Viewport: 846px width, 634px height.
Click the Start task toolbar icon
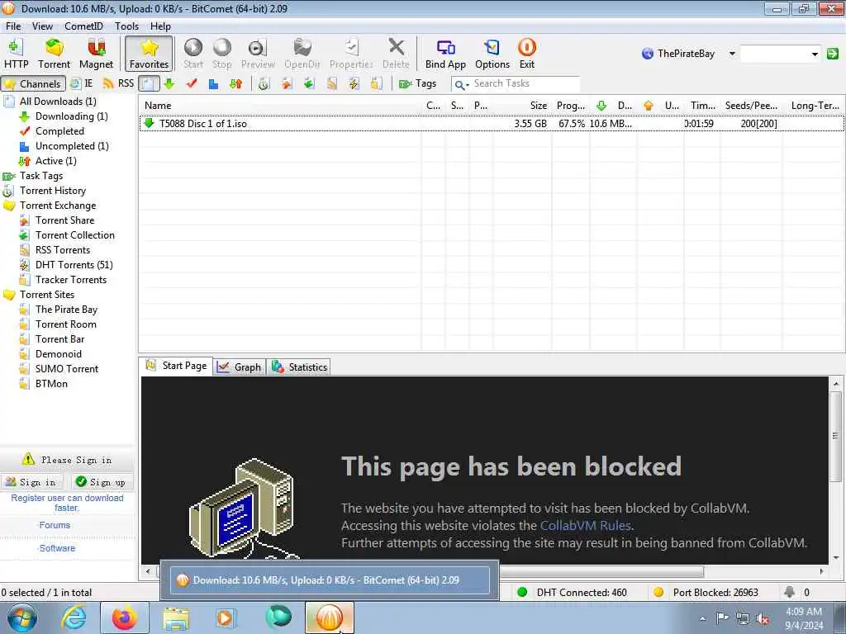click(x=193, y=54)
